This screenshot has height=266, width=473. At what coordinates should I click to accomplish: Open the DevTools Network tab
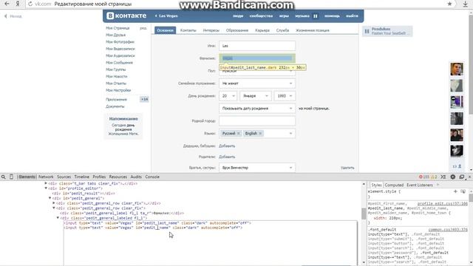point(46,177)
